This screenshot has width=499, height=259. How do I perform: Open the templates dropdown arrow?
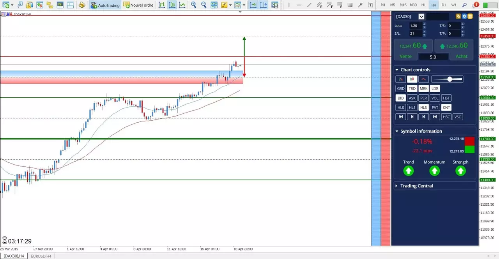click(x=244, y=5)
